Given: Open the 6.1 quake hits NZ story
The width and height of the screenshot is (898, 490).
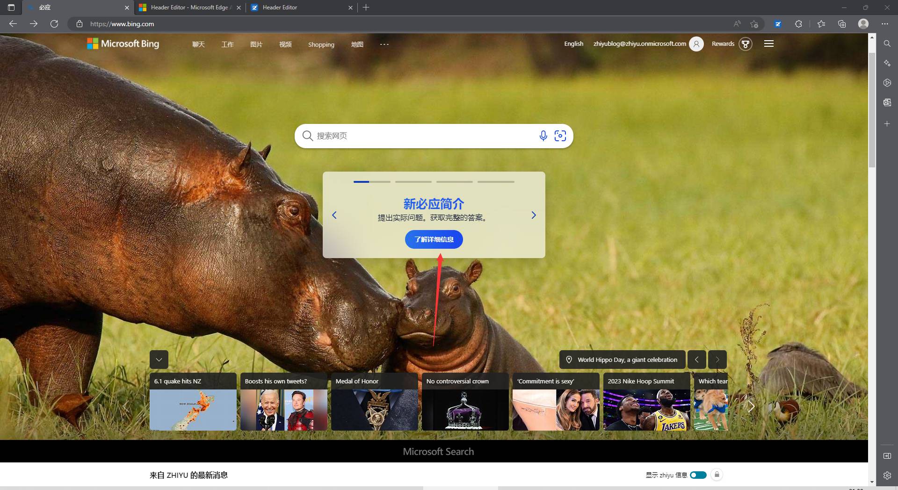Looking at the screenshot, I should click(x=193, y=402).
